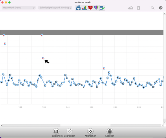166x138 pixels.
Task: Open the Home heart-house icon
Action: point(78,8)
